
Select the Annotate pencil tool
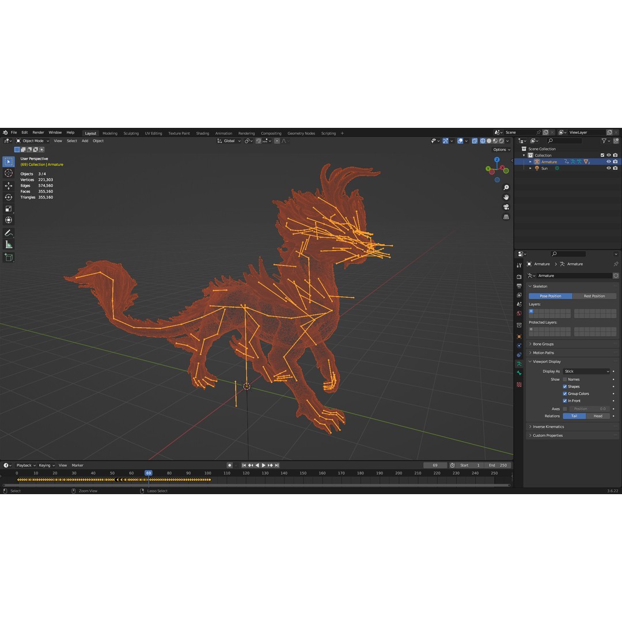click(x=8, y=233)
